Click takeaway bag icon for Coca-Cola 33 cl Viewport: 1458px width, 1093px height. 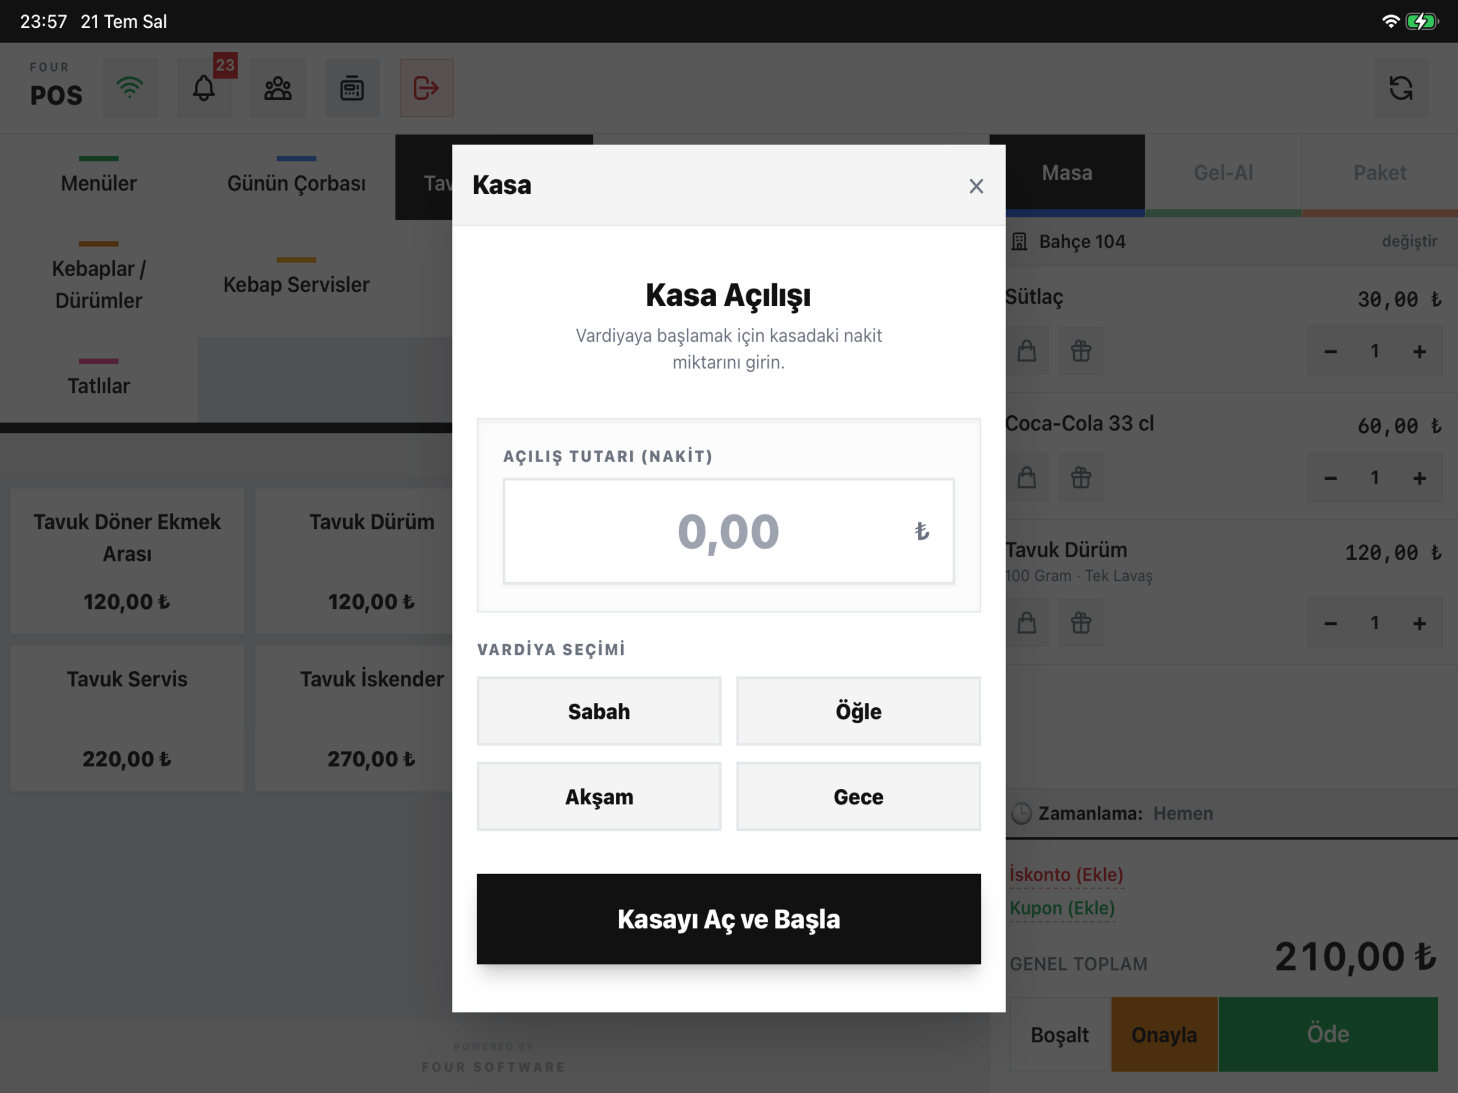pyautogui.click(x=1026, y=477)
